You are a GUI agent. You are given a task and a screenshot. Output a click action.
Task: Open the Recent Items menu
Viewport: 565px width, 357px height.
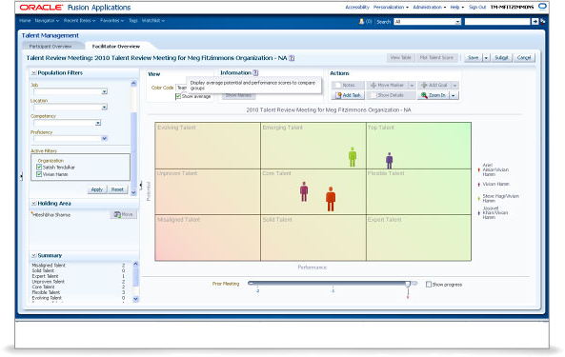80,21
